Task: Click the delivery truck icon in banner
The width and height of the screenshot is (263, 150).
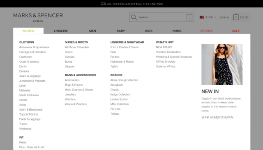Action: tap(103, 4)
